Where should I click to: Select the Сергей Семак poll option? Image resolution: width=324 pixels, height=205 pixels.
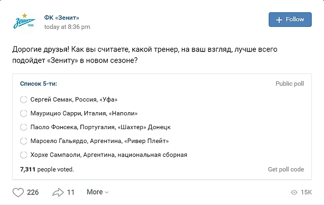pos(24,99)
